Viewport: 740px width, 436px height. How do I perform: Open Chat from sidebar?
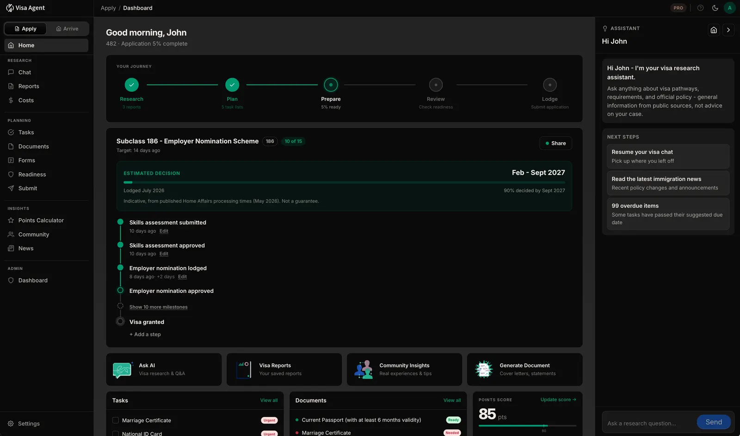click(x=46, y=73)
